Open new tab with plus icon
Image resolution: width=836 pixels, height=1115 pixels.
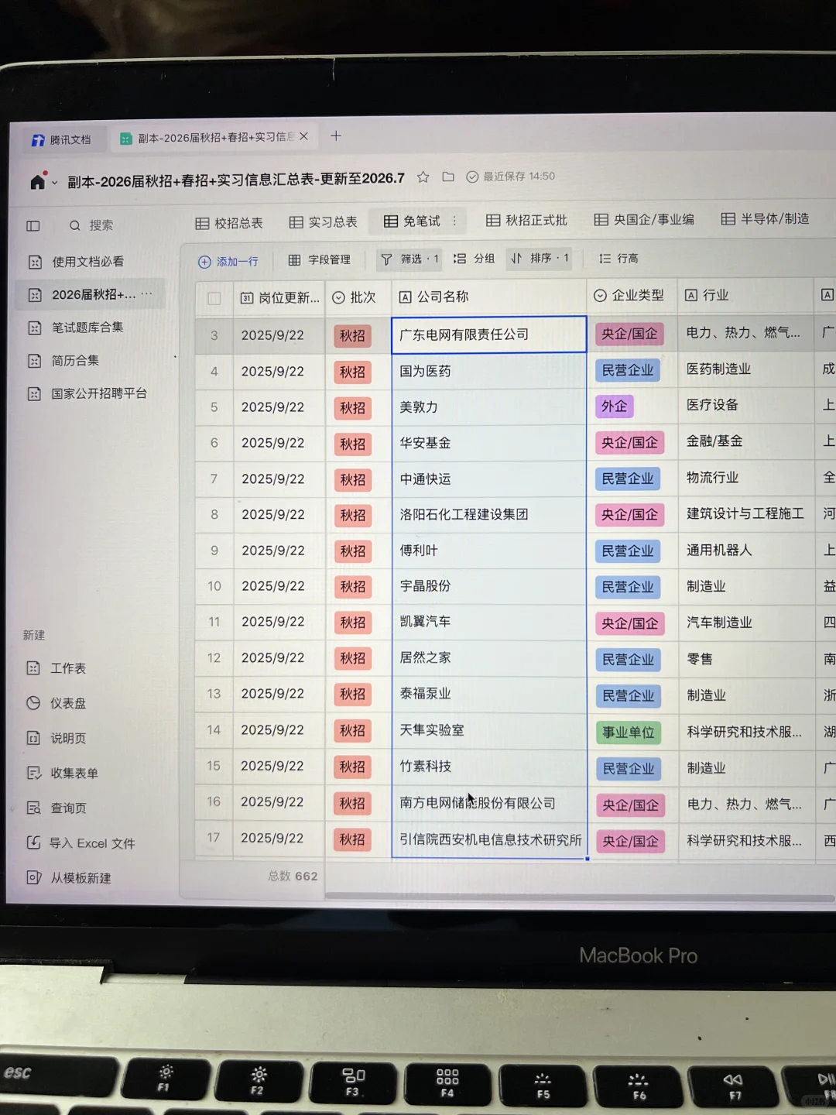coord(336,136)
